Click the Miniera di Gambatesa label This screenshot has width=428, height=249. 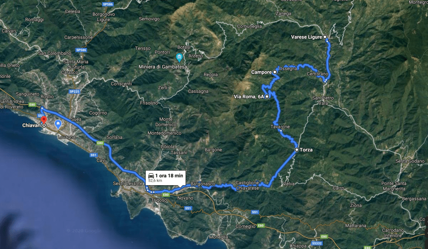point(163,67)
